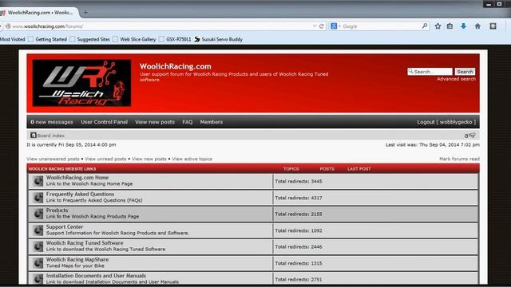This screenshot has width=511, height=287.
Task: Open the downloads arrow icon
Action: coord(463,26)
